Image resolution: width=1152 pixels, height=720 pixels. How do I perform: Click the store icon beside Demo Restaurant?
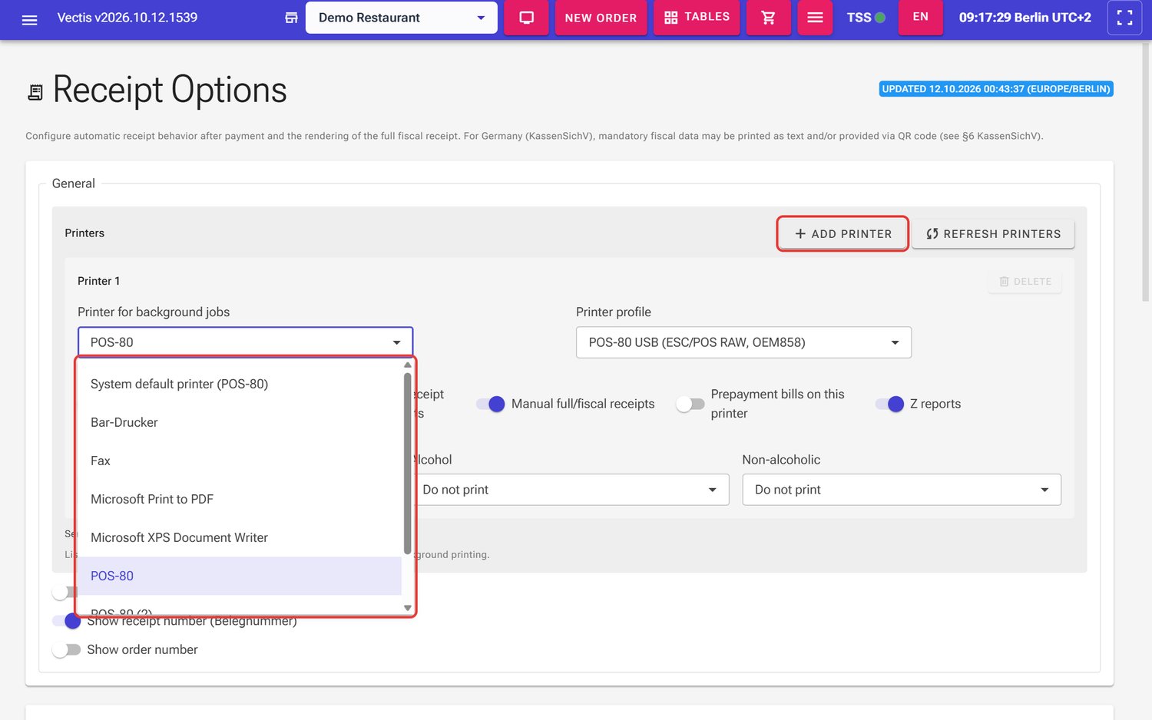tap(291, 18)
